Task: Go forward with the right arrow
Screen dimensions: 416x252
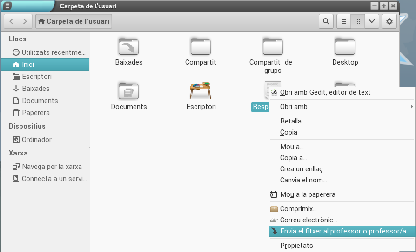Action: (26, 21)
